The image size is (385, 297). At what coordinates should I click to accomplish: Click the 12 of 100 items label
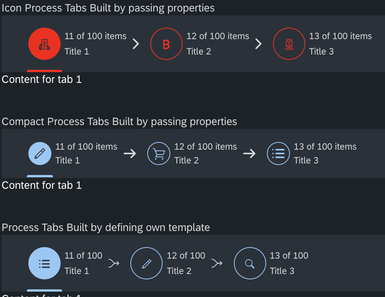tap(218, 36)
